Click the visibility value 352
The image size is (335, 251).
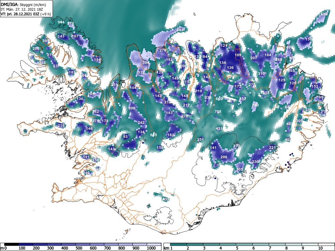tap(243, 99)
